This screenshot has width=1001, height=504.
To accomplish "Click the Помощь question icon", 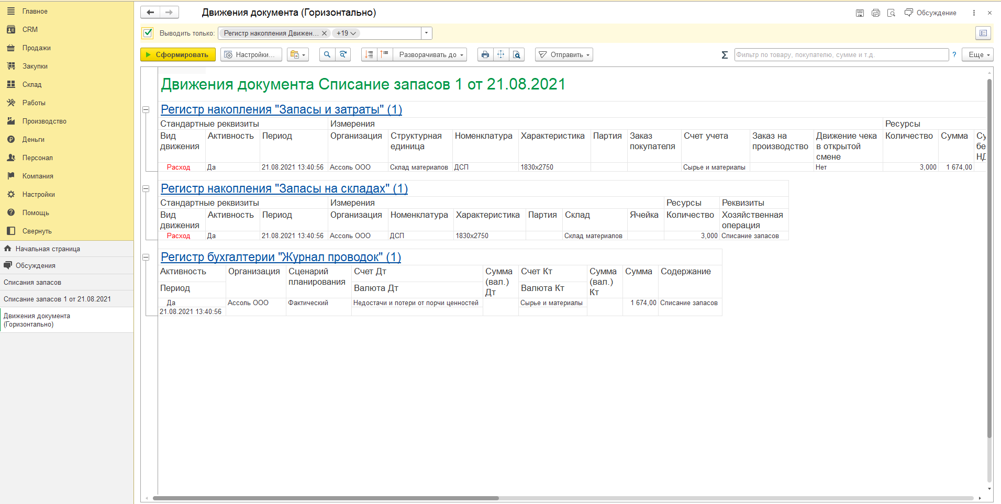I will 11,212.
